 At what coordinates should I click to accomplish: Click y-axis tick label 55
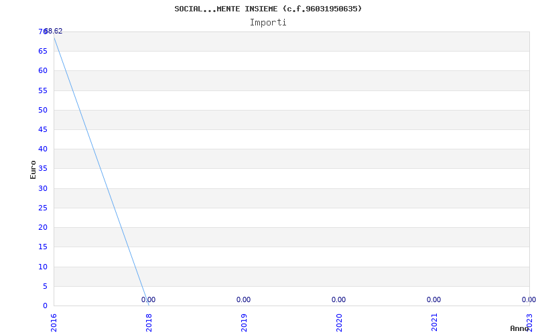click(43, 90)
